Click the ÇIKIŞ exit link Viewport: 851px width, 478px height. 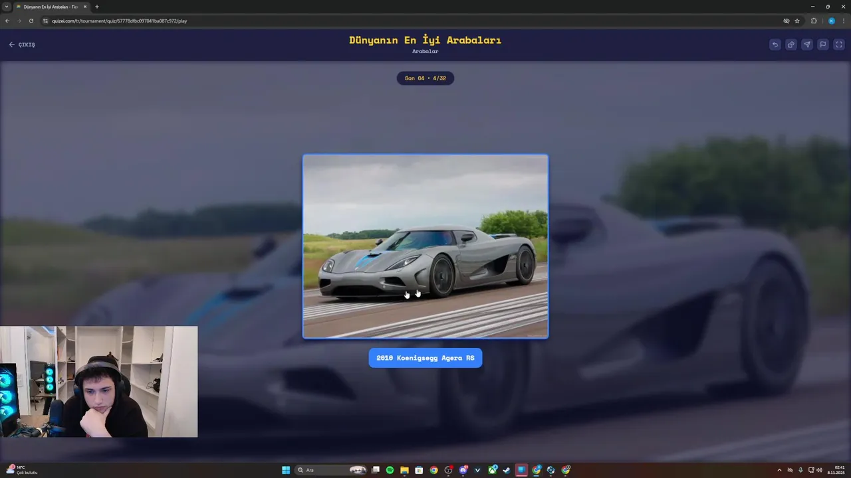click(22, 44)
